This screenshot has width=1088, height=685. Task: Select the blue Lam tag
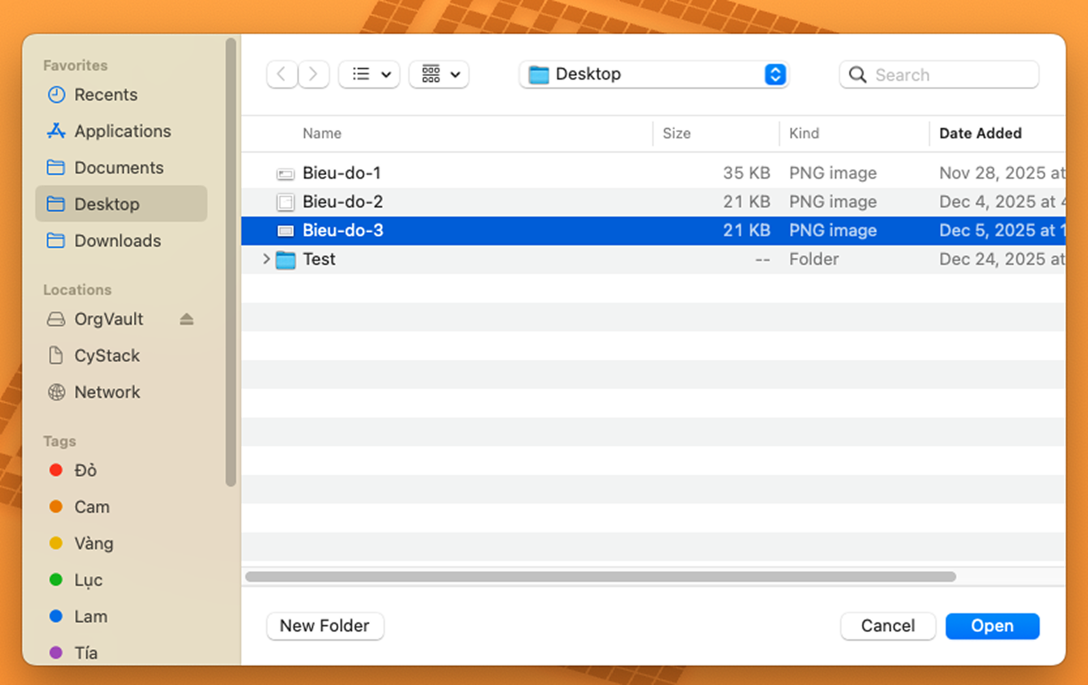(x=121, y=616)
